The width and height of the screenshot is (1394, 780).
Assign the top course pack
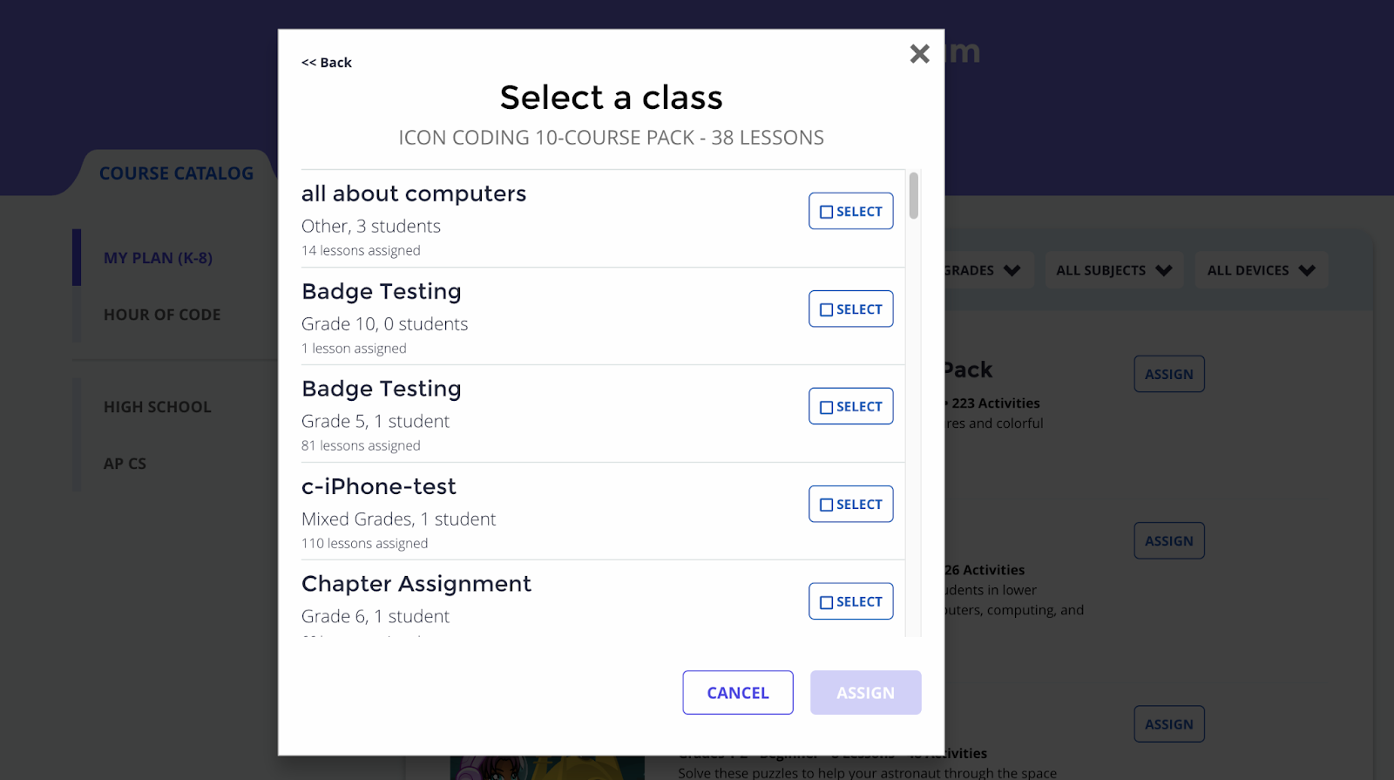coord(1169,374)
